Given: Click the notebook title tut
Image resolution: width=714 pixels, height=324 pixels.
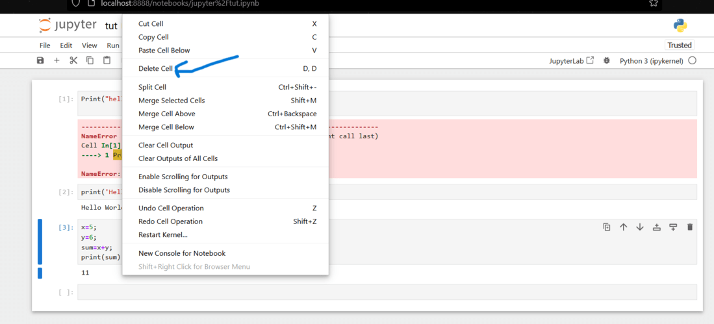Looking at the screenshot, I should pos(111,25).
